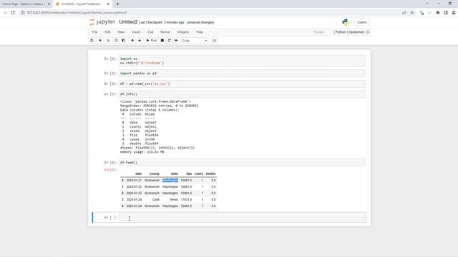
Task: Click the kernel status indicator circle
Action: tap(368, 32)
